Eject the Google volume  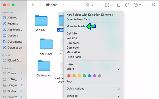pyautogui.click(x=21, y=85)
